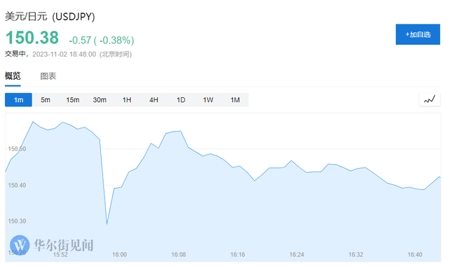Choose the 30m interval
Screen dimensions: 449x266
(100, 100)
